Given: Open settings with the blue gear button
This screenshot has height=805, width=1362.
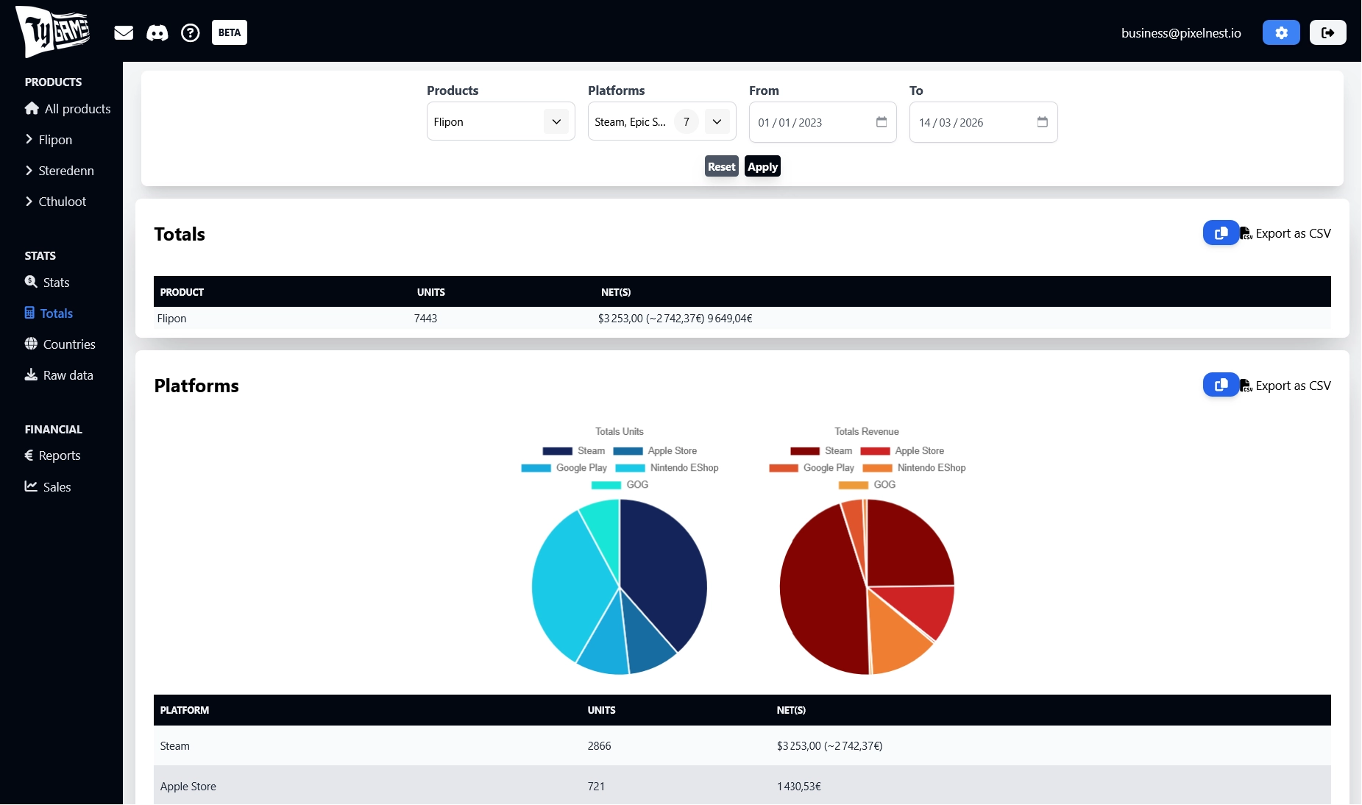Looking at the screenshot, I should click(x=1281, y=32).
